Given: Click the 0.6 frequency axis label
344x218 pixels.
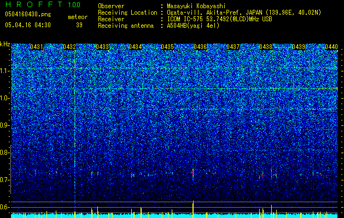Looking at the screenshot, I should [x=4, y=207].
